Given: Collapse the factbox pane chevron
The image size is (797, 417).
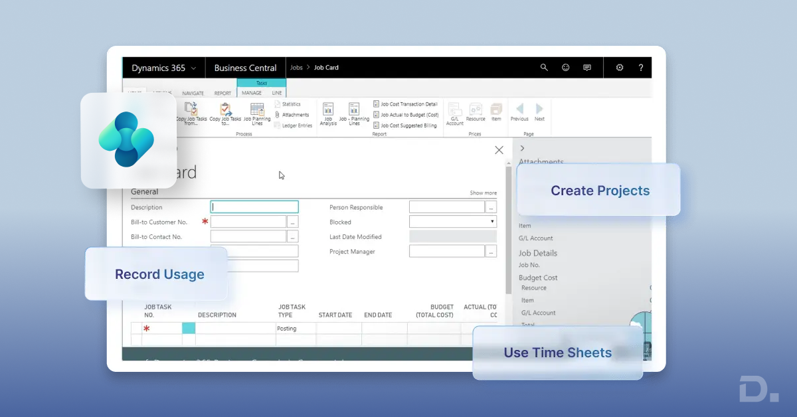Looking at the screenshot, I should 523,148.
